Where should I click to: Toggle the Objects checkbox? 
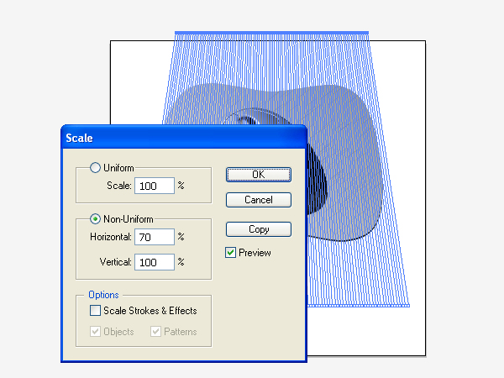pos(95,332)
